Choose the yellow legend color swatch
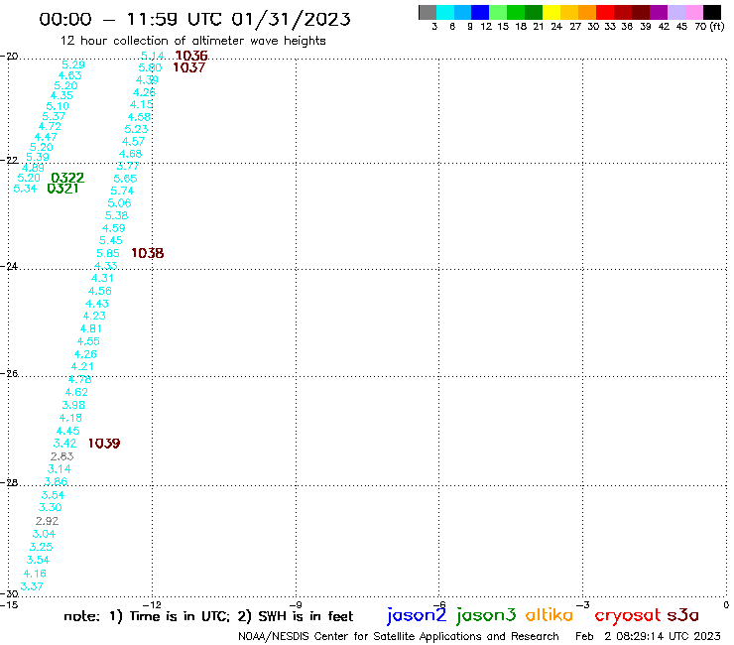The width and height of the screenshot is (734, 645). 551,12
